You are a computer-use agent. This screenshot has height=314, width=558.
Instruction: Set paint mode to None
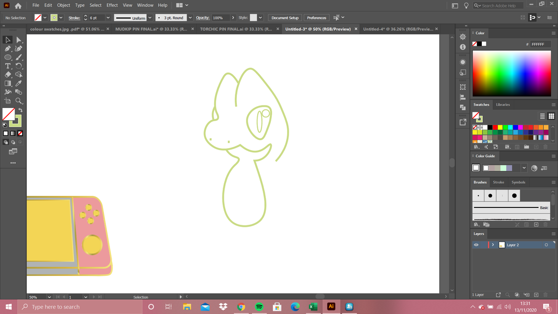(x=20, y=133)
